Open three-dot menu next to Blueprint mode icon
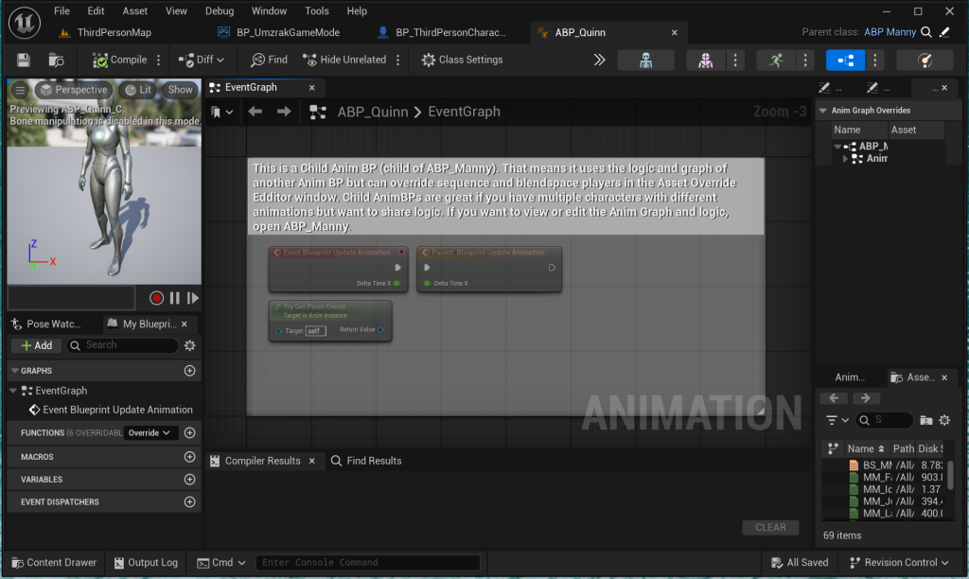 (x=875, y=60)
